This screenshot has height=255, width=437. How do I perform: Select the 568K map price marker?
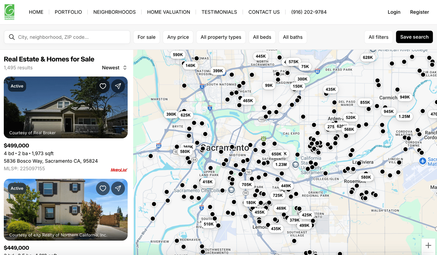[x=349, y=129]
